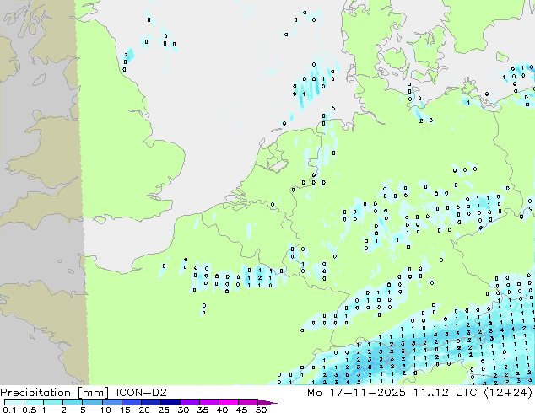Click the '25' legend scale value
535x413 pixels.
(x=164, y=410)
